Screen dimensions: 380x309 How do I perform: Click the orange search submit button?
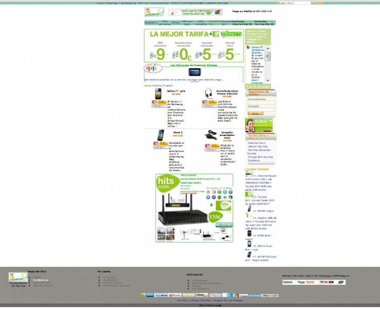tap(314, 3)
